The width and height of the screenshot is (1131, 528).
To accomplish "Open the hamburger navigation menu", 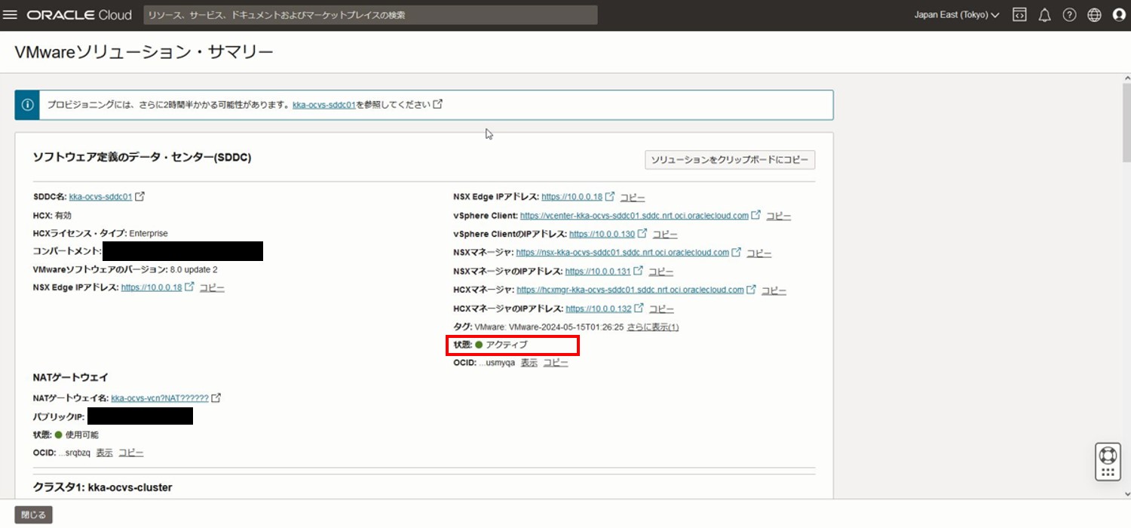I will pyautogui.click(x=11, y=15).
